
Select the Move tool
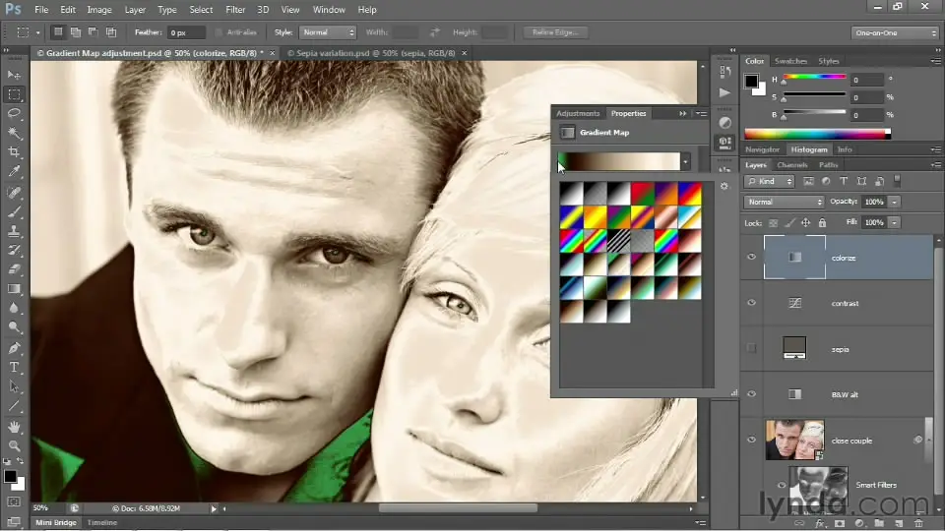15,75
